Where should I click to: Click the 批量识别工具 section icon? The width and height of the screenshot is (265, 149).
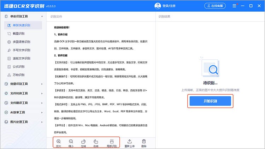pyautogui.click(x=6, y=84)
